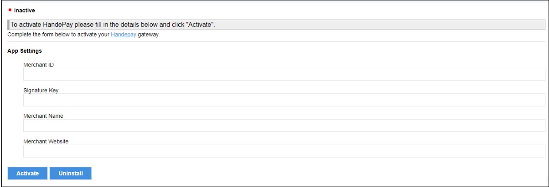The height and width of the screenshot is (187, 549).
Task: Focus the Signature Key input field
Action: click(x=284, y=100)
